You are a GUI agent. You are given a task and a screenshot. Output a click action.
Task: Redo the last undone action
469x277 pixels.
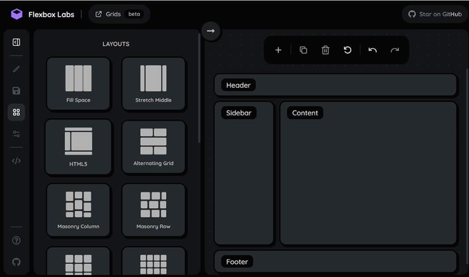(395, 50)
